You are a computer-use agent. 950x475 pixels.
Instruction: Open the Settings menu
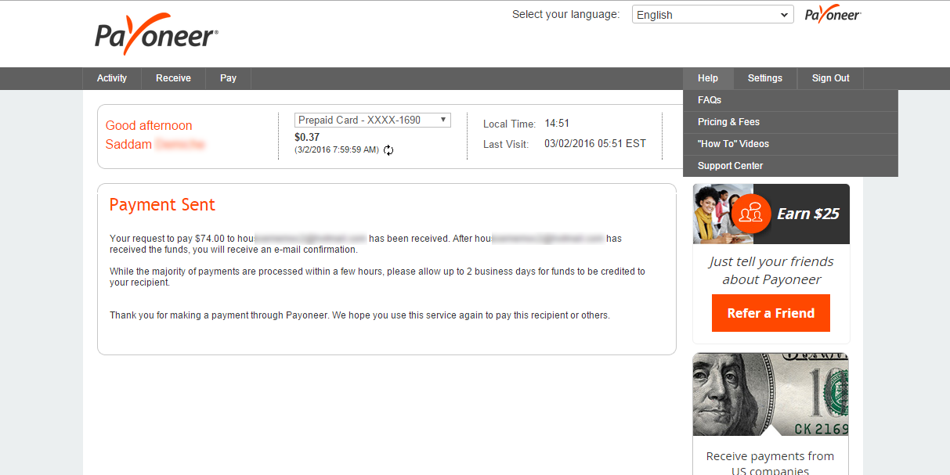click(x=765, y=78)
